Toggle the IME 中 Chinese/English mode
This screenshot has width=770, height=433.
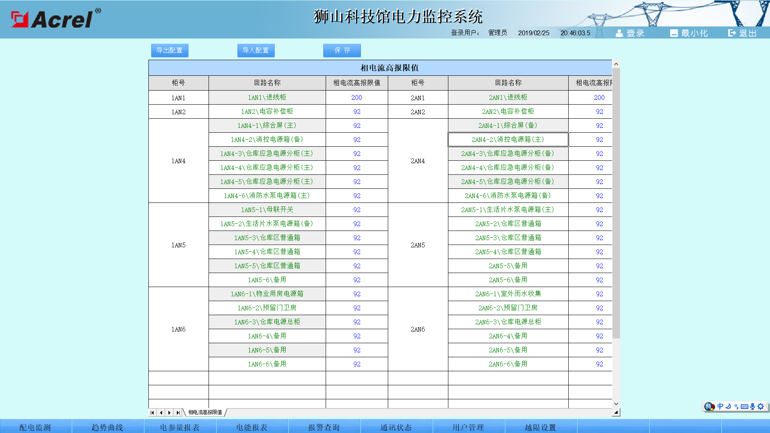tap(720, 406)
